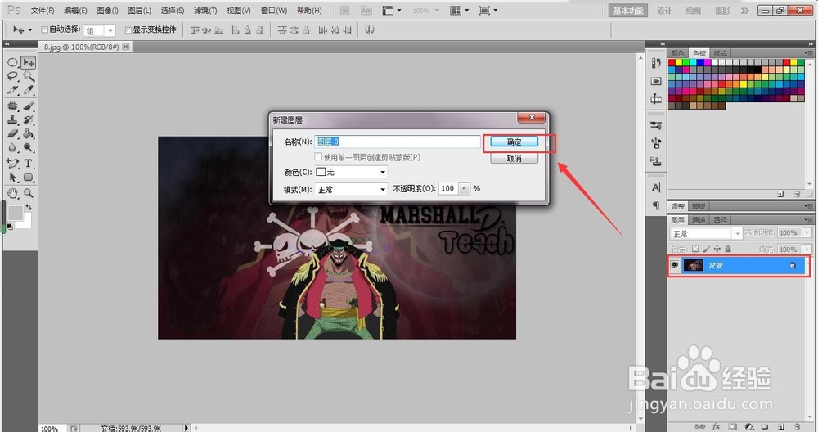
Task: Select the Path Selection tool
Action: coord(12,178)
